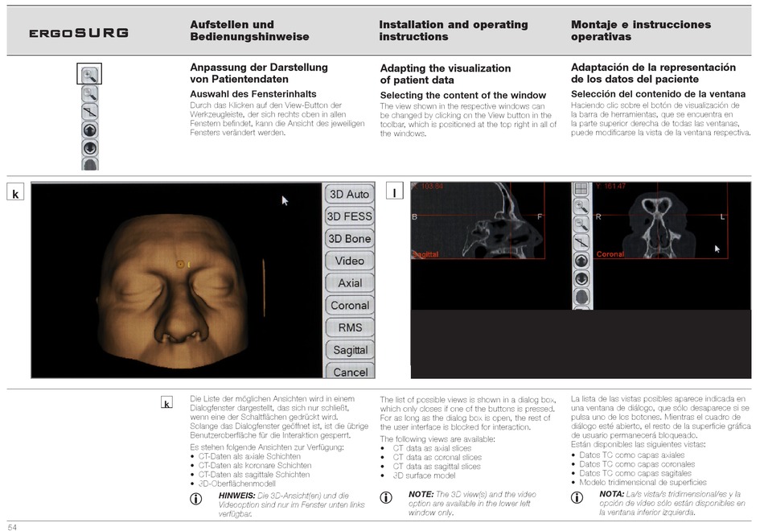Select the Sagittal button in the view list

tap(349, 350)
